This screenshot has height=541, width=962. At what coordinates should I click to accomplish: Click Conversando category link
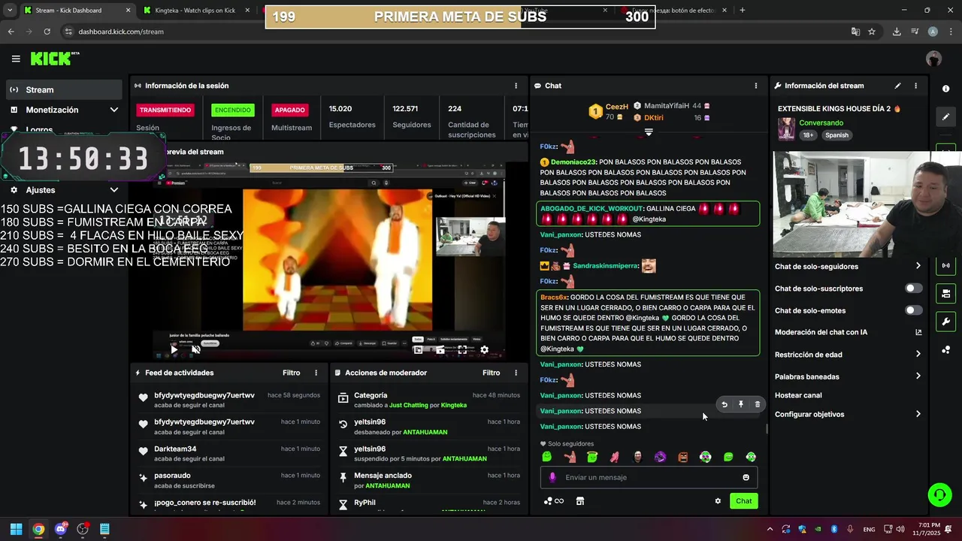[x=821, y=122]
